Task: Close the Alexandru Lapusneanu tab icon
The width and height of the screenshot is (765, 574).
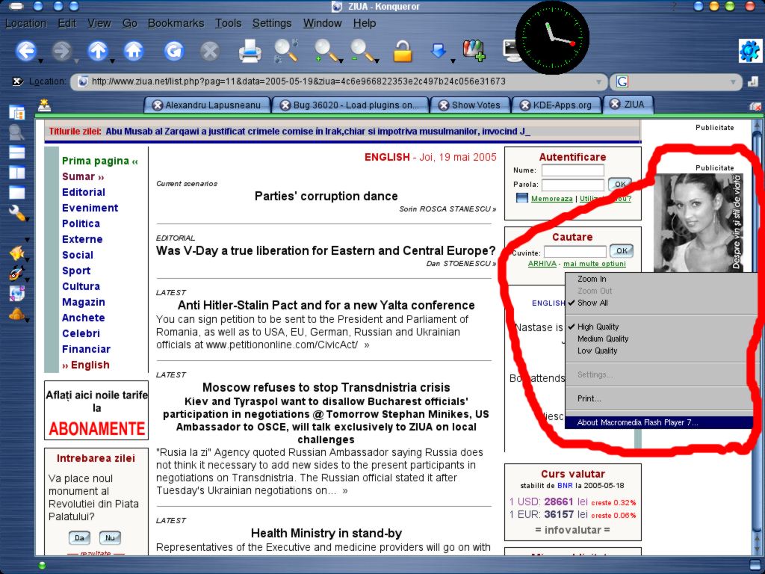Action: pyautogui.click(x=157, y=105)
